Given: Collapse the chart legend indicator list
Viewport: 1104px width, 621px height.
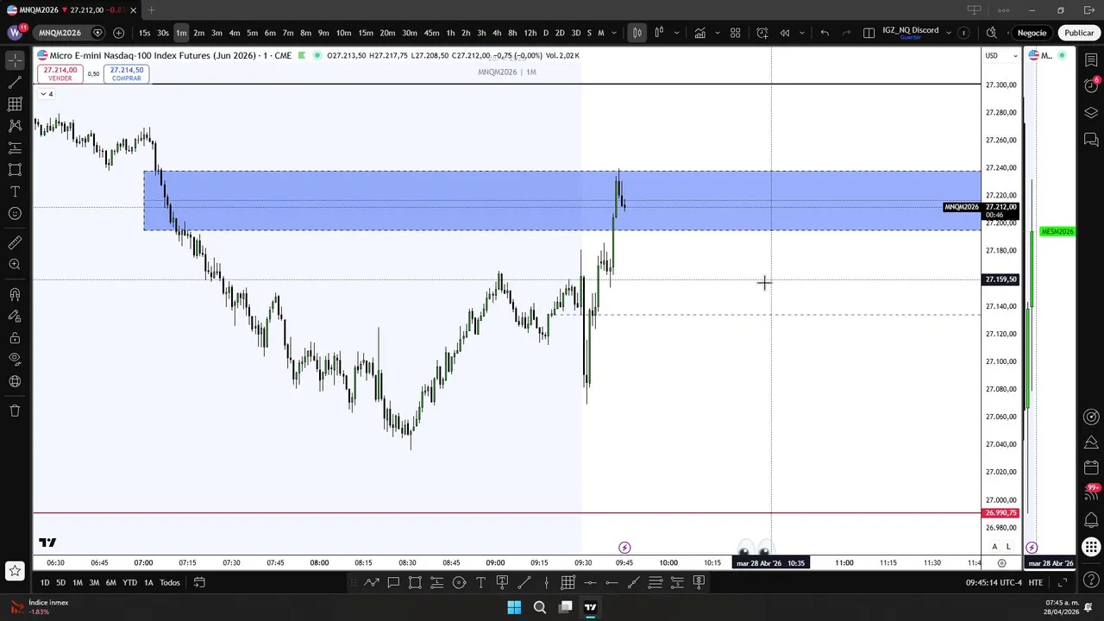Looking at the screenshot, I should coord(47,94).
